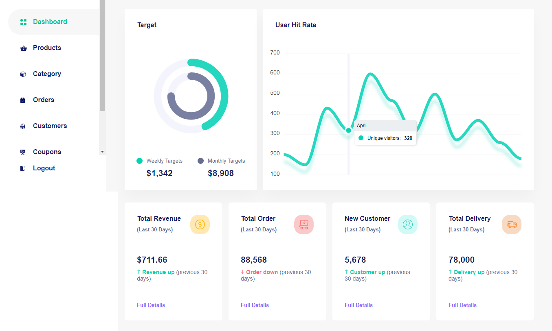Image resolution: width=552 pixels, height=331 pixels.
Task: Open Full Details for New Customer
Action: tap(359, 305)
